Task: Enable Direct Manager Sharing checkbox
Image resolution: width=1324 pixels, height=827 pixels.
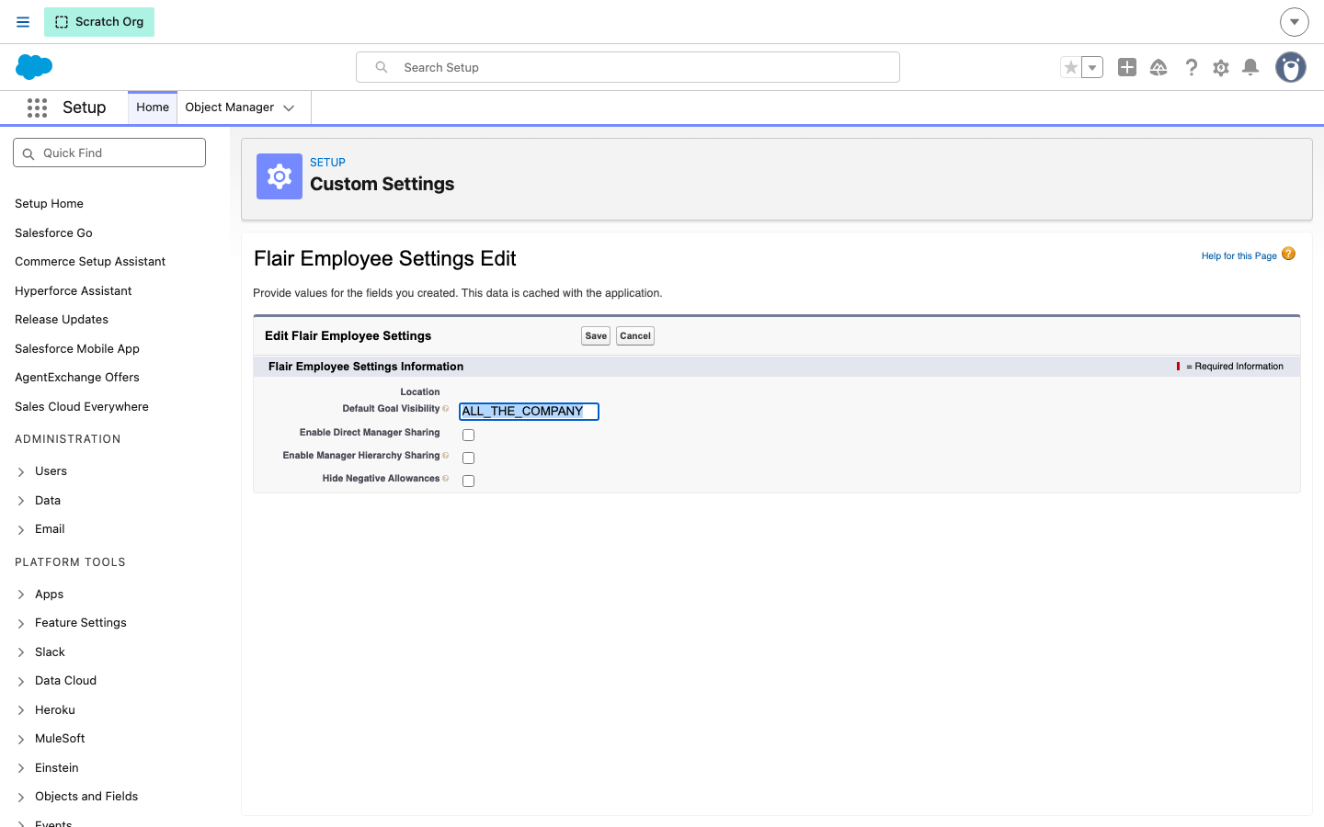Action: 468,435
